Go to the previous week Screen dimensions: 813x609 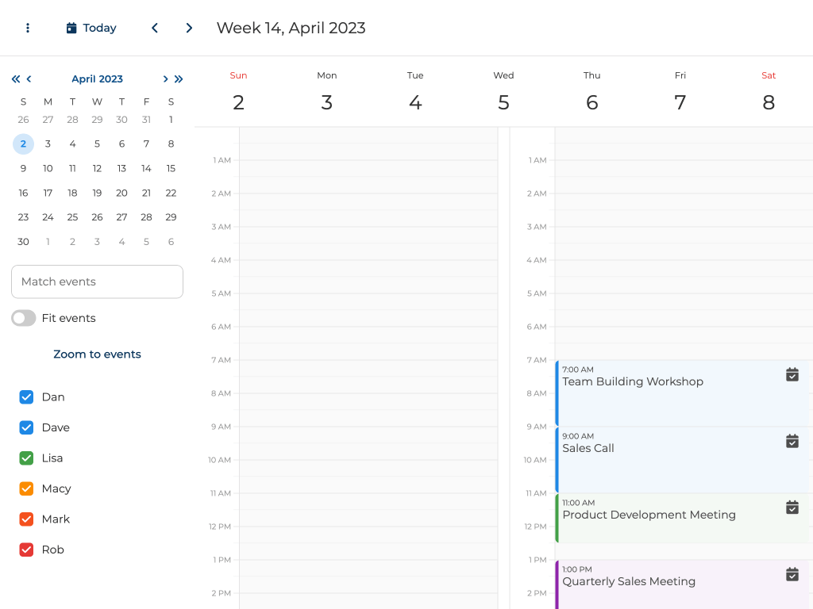point(155,28)
